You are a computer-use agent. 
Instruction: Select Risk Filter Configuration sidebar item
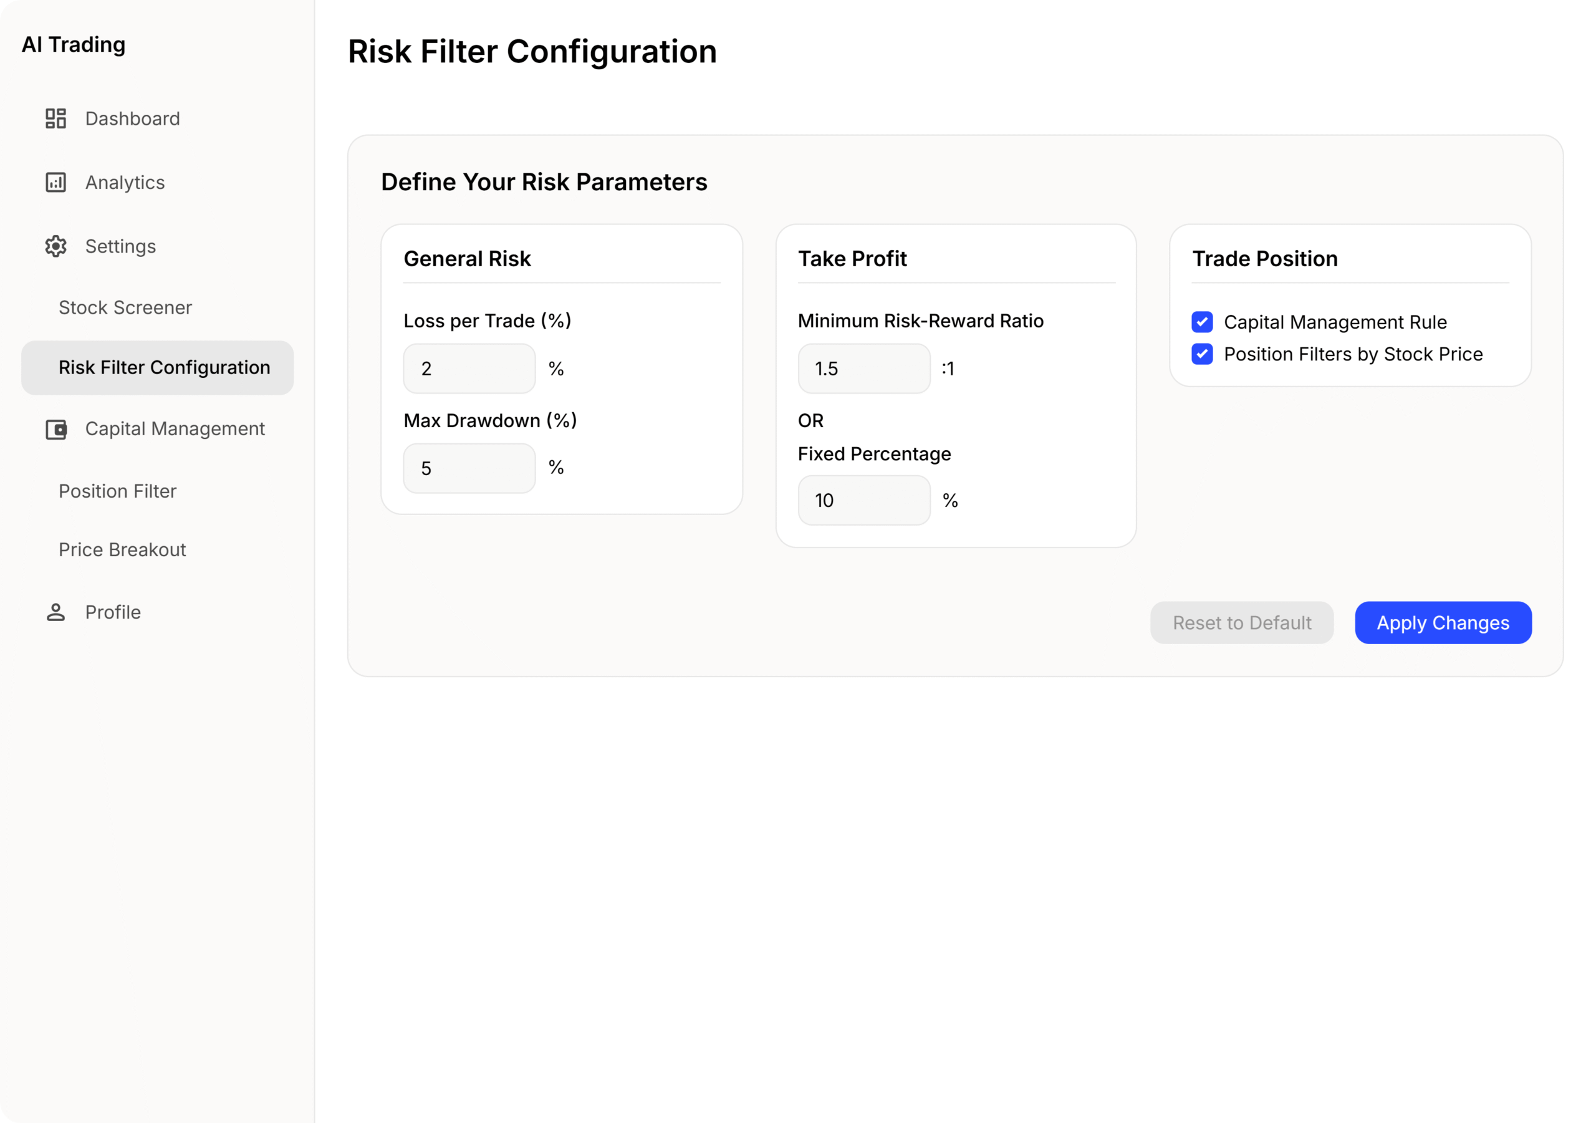(x=164, y=367)
